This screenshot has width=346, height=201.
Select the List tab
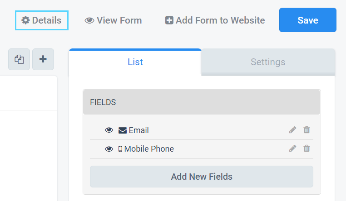(135, 62)
